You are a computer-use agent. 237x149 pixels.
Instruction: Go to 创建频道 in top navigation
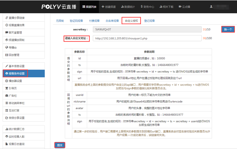point(108,6)
